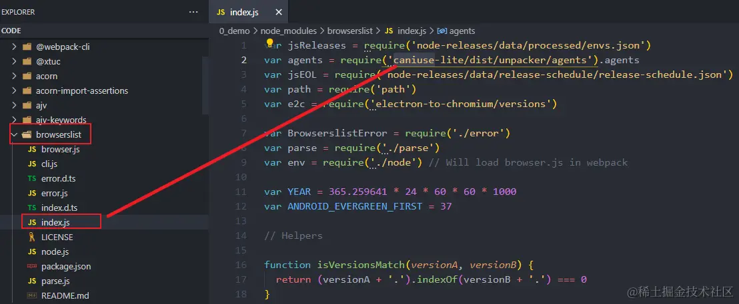This screenshot has height=304, width=739.
Task: Click the YEAR constant on line 11
Action: 299,192
